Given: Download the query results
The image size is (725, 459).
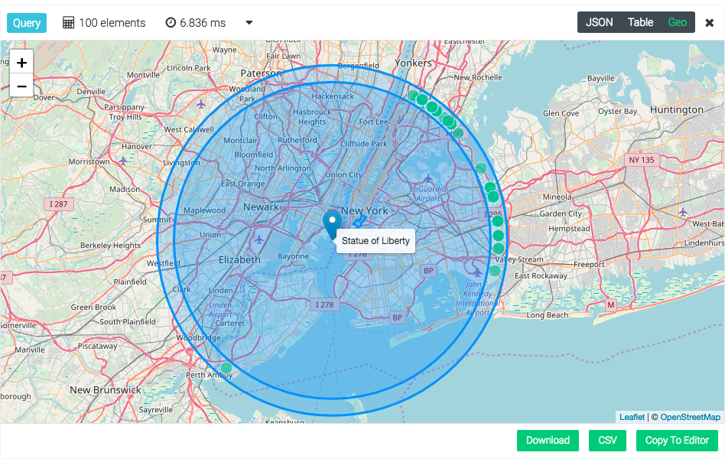Looking at the screenshot, I should 548,440.
